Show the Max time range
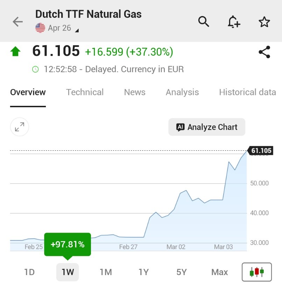The height and width of the screenshot is (287, 282). pyautogui.click(x=219, y=272)
